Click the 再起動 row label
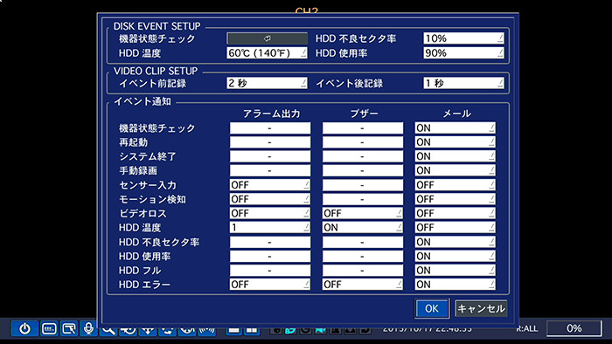 (134, 142)
